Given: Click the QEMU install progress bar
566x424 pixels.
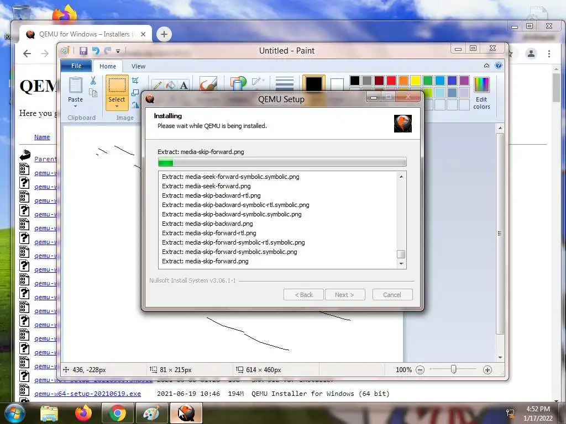Looking at the screenshot, I should (282, 162).
